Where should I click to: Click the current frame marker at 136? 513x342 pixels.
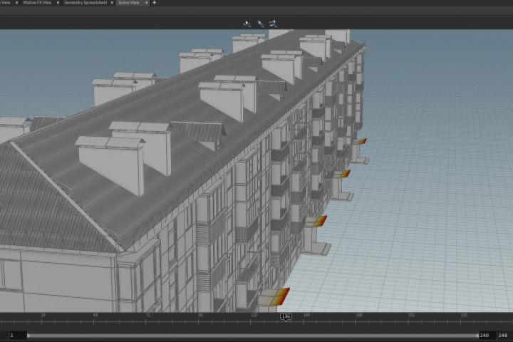(286, 316)
